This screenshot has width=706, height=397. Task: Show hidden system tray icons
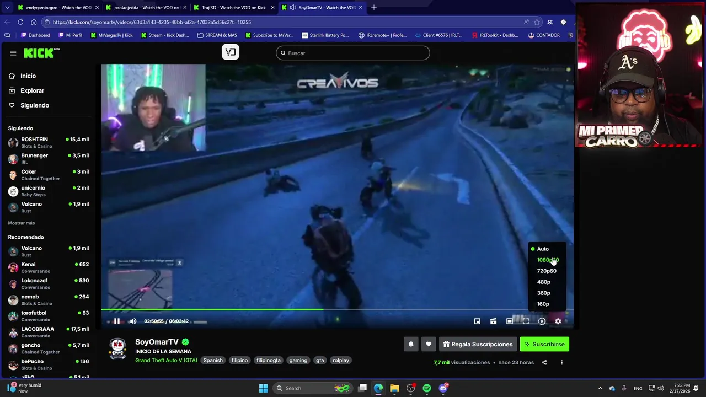tap(601, 388)
